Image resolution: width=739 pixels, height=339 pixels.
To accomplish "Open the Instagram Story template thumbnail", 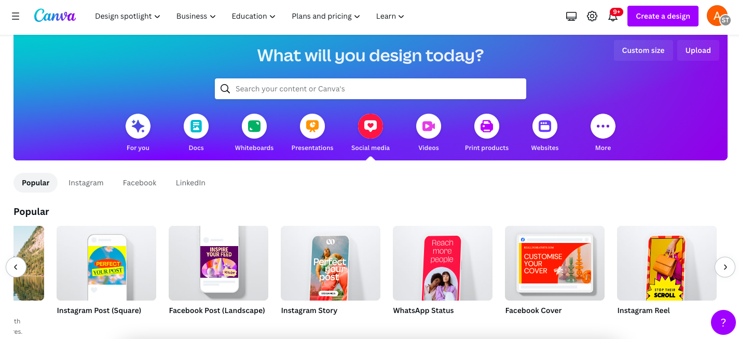I will point(331,263).
